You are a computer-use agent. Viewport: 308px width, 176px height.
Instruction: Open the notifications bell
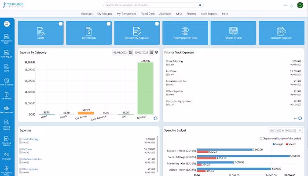291,6
